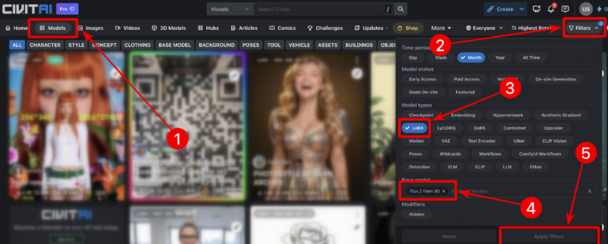Open the red-haired character model card

(x=67, y=126)
